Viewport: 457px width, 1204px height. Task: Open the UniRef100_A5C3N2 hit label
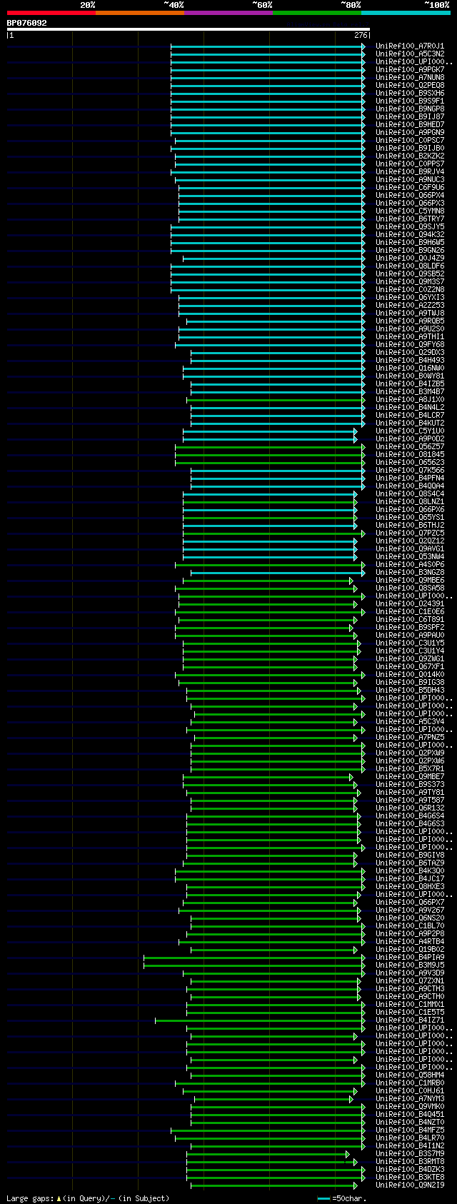(410, 54)
